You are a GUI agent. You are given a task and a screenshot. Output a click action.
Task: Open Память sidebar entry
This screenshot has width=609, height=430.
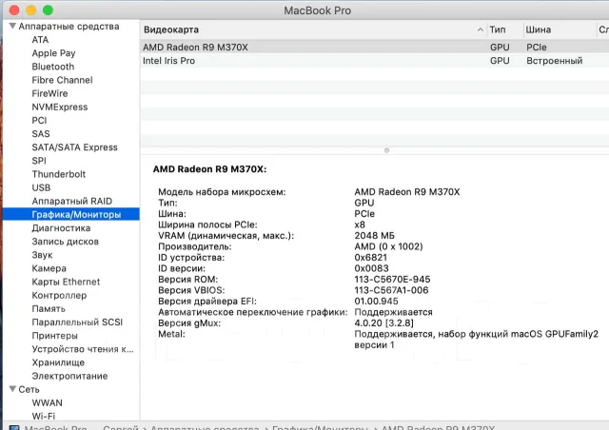tap(49, 309)
